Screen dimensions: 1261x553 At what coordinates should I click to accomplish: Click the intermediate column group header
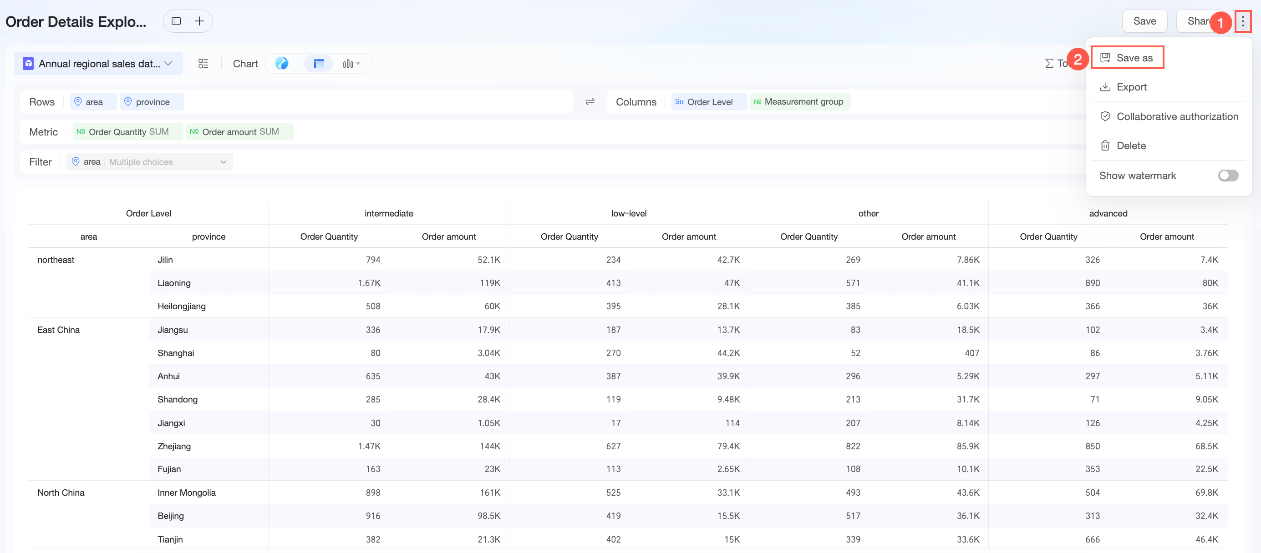(x=389, y=213)
